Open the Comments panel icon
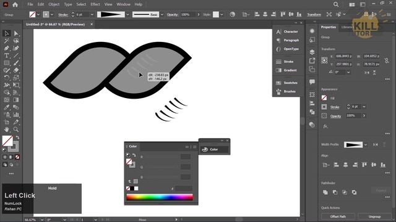 (x=312, y=82)
